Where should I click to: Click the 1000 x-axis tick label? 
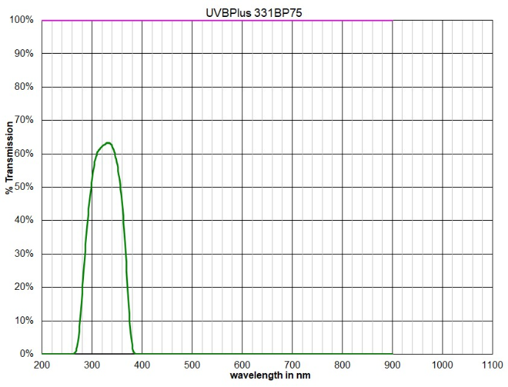point(442,365)
